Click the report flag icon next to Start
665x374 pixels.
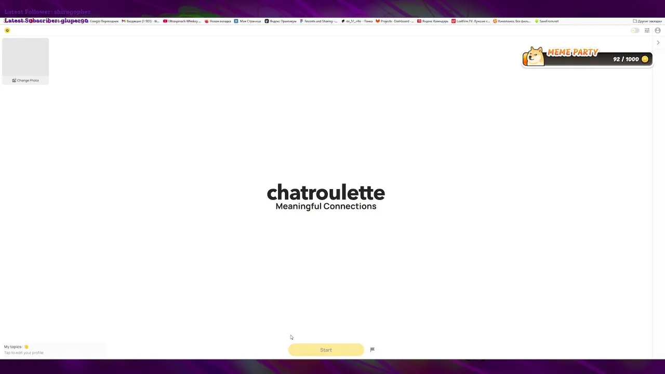pos(372,350)
